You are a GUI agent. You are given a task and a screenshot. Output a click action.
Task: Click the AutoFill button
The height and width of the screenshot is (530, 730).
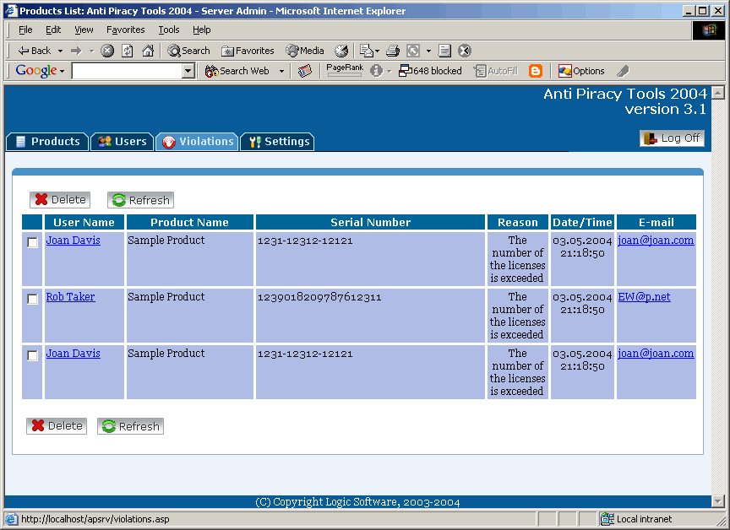click(496, 71)
